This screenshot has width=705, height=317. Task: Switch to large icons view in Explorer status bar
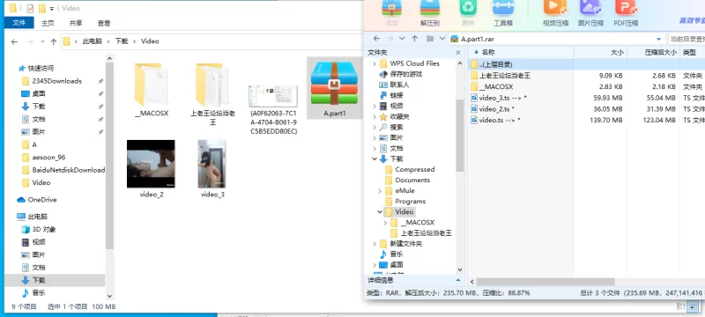pyautogui.click(x=693, y=306)
